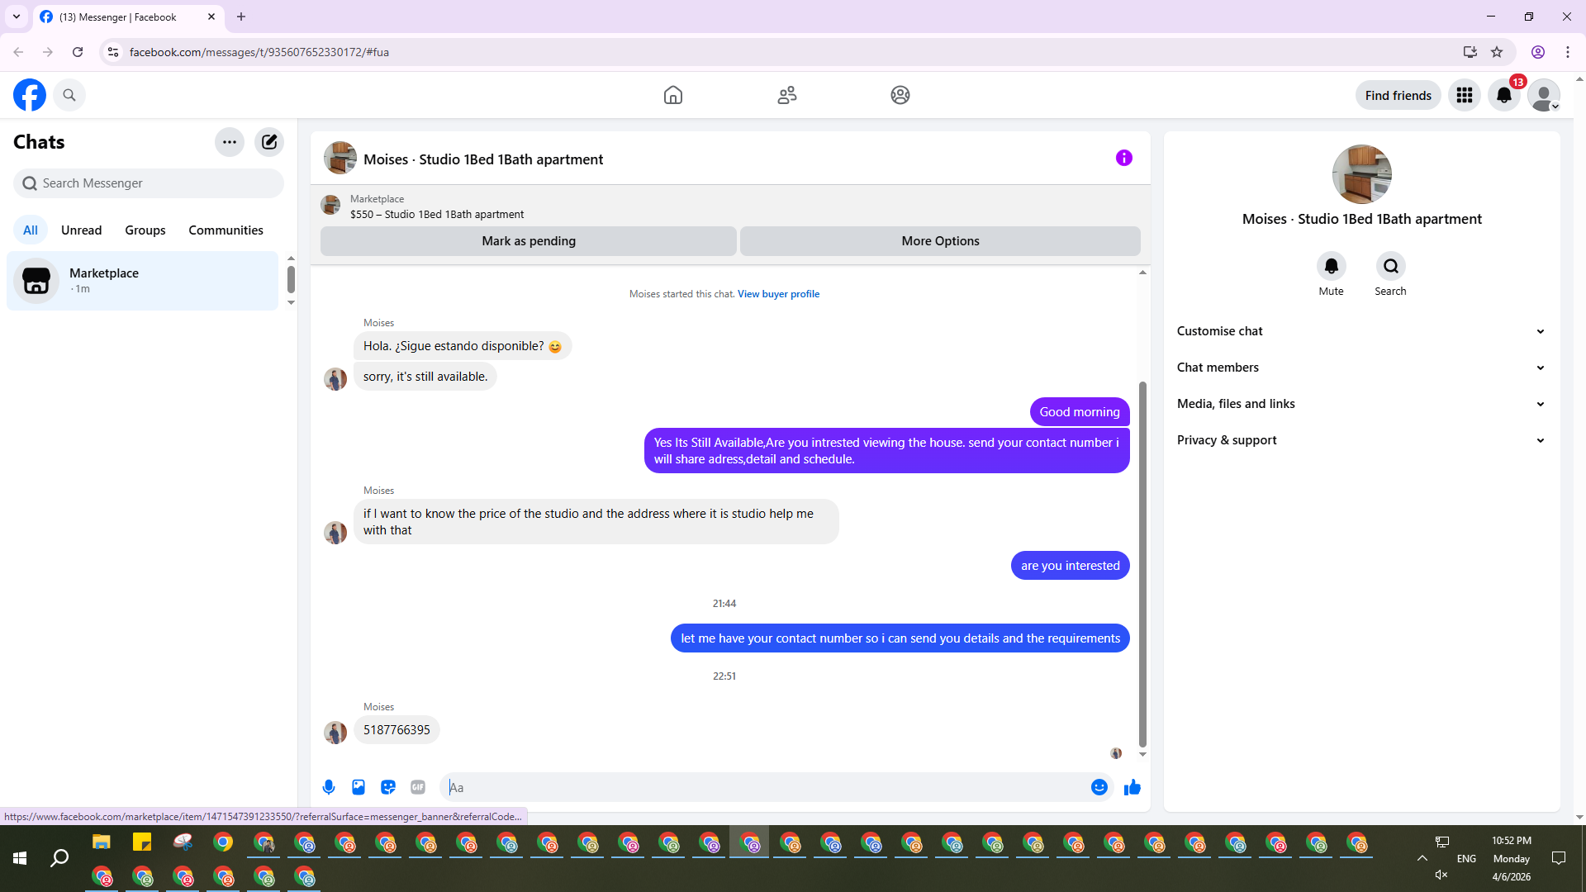Click the ENG language indicator

pyautogui.click(x=1466, y=859)
